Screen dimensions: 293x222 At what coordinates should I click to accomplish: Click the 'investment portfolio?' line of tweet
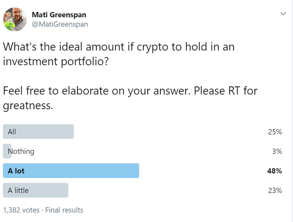56,62
